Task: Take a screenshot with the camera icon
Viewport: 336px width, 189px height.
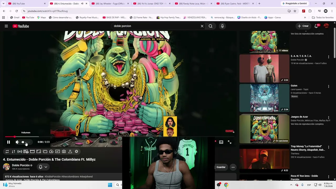Action: tap(64, 151)
